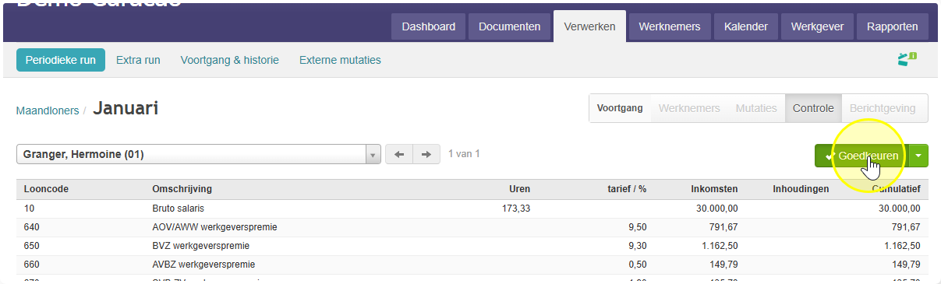Click the 149,79 Inkomsten value

click(723, 265)
